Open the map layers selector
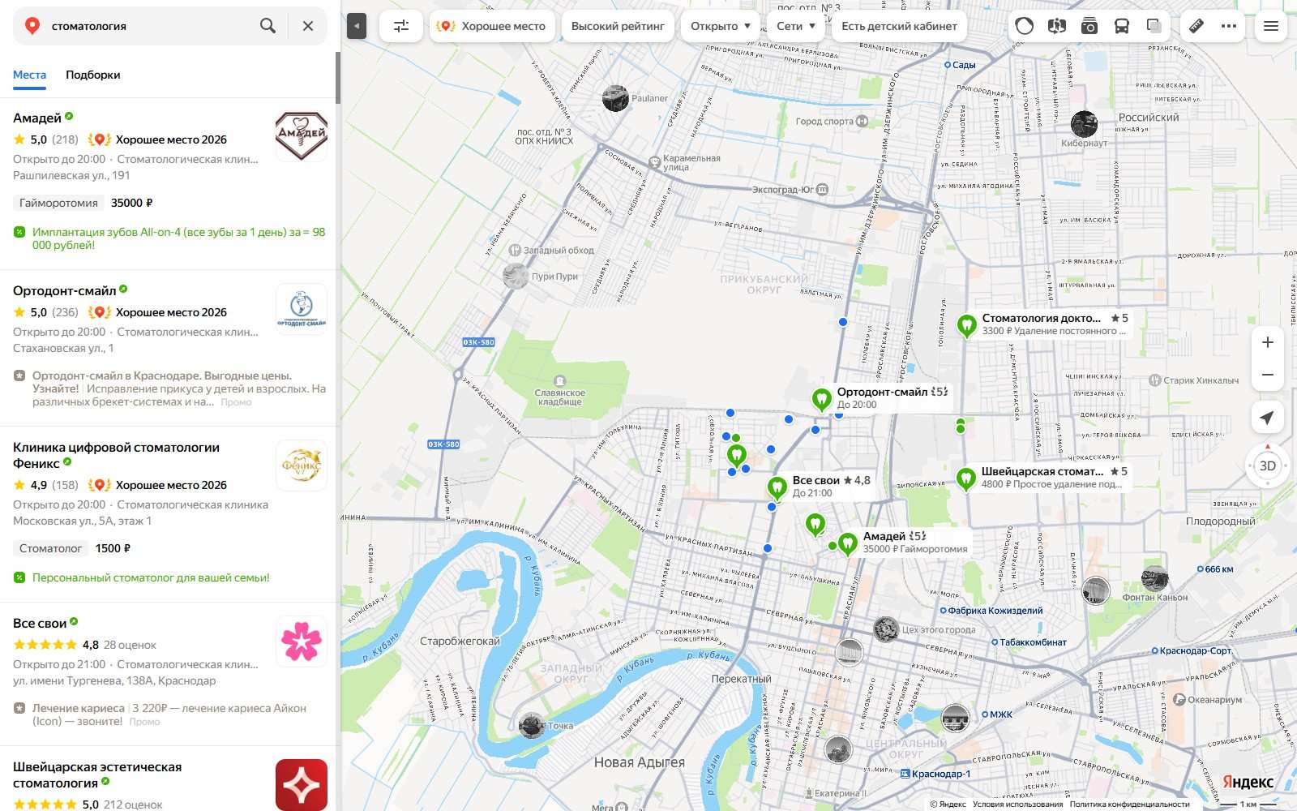Image resolution: width=1297 pixels, height=811 pixels. point(1154,26)
